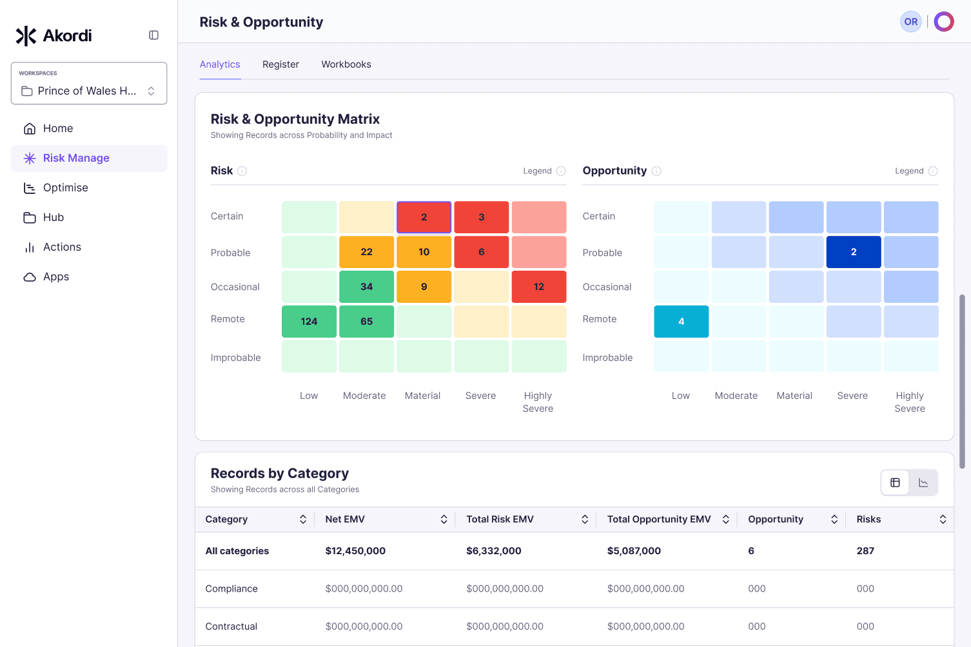Click the $5,087,000 Opportunity EMV value
The height and width of the screenshot is (647, 971).
[x=634, y=551]
